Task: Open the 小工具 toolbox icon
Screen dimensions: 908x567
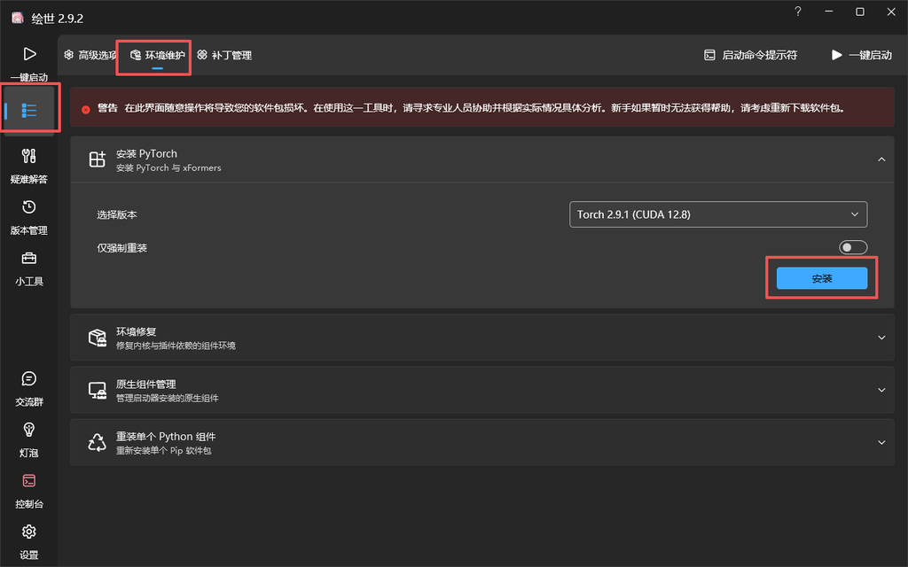Action: point(29,258)
